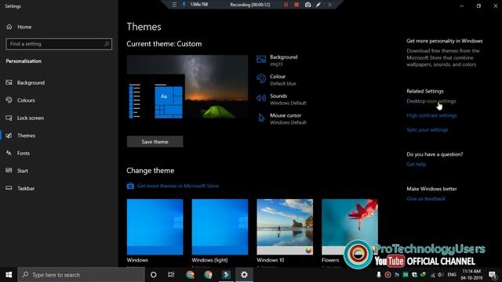Click the microphone tray icon
This screenshot has width=502, height=282.
(379, 275)
